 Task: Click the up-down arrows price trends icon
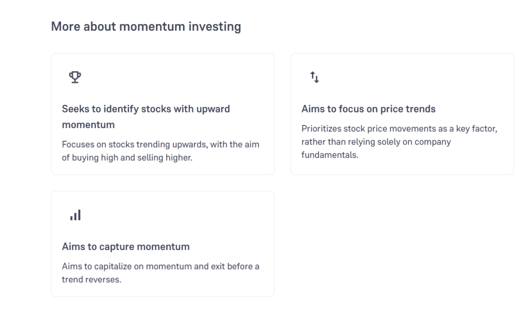tap(314, 77)
